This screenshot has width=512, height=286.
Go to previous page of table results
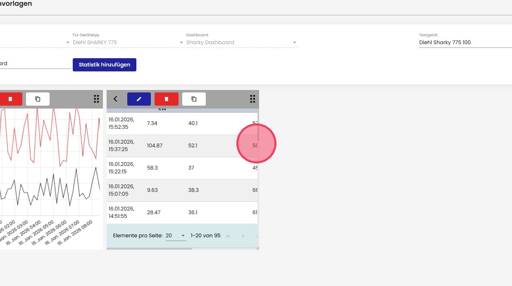(x=243, y=236)
